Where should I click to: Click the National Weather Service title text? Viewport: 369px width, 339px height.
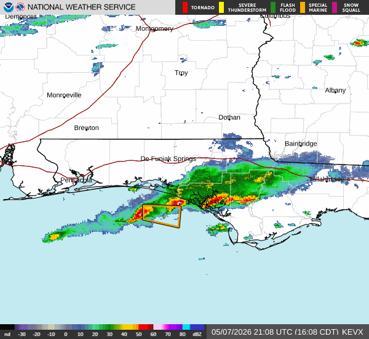[x=81, y=7]
